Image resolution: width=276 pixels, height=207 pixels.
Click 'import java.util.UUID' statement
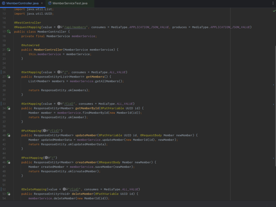click(34, 14)
